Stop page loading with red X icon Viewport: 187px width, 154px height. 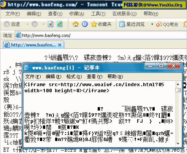pos(51,24)
